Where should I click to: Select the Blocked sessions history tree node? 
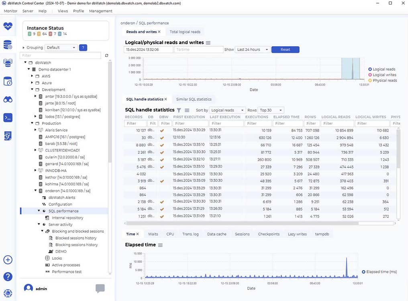point(76,238)
